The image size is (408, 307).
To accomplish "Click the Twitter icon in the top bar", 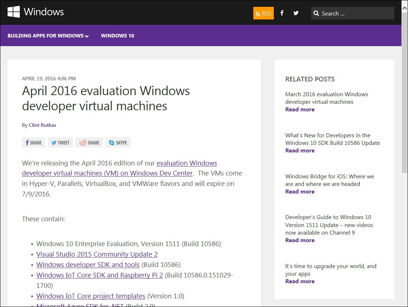I will tap(296, 13).
